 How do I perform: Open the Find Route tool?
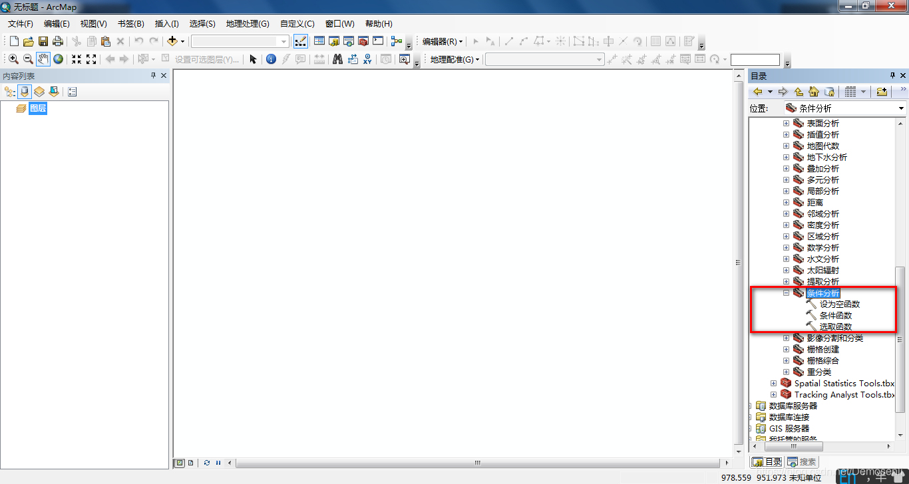(353, 59)
